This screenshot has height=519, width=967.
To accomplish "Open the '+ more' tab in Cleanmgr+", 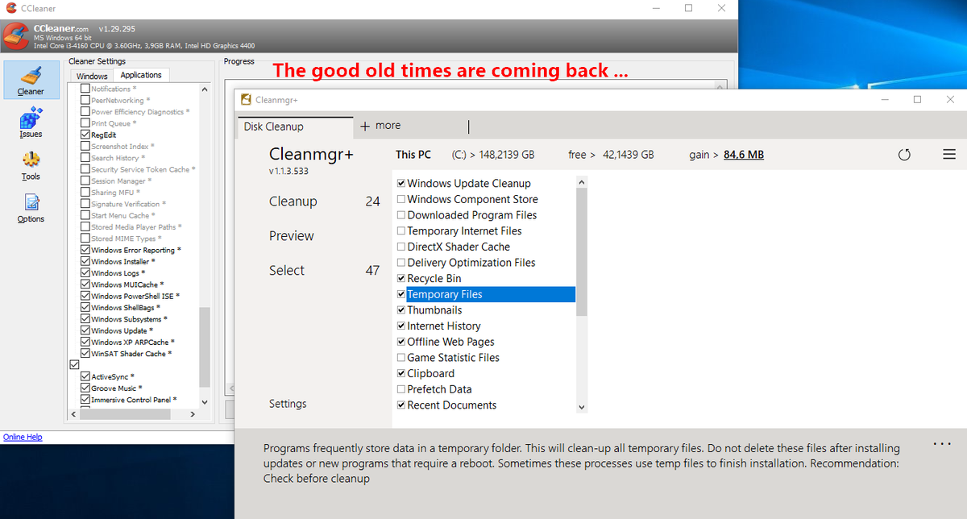I will [380, 126].
